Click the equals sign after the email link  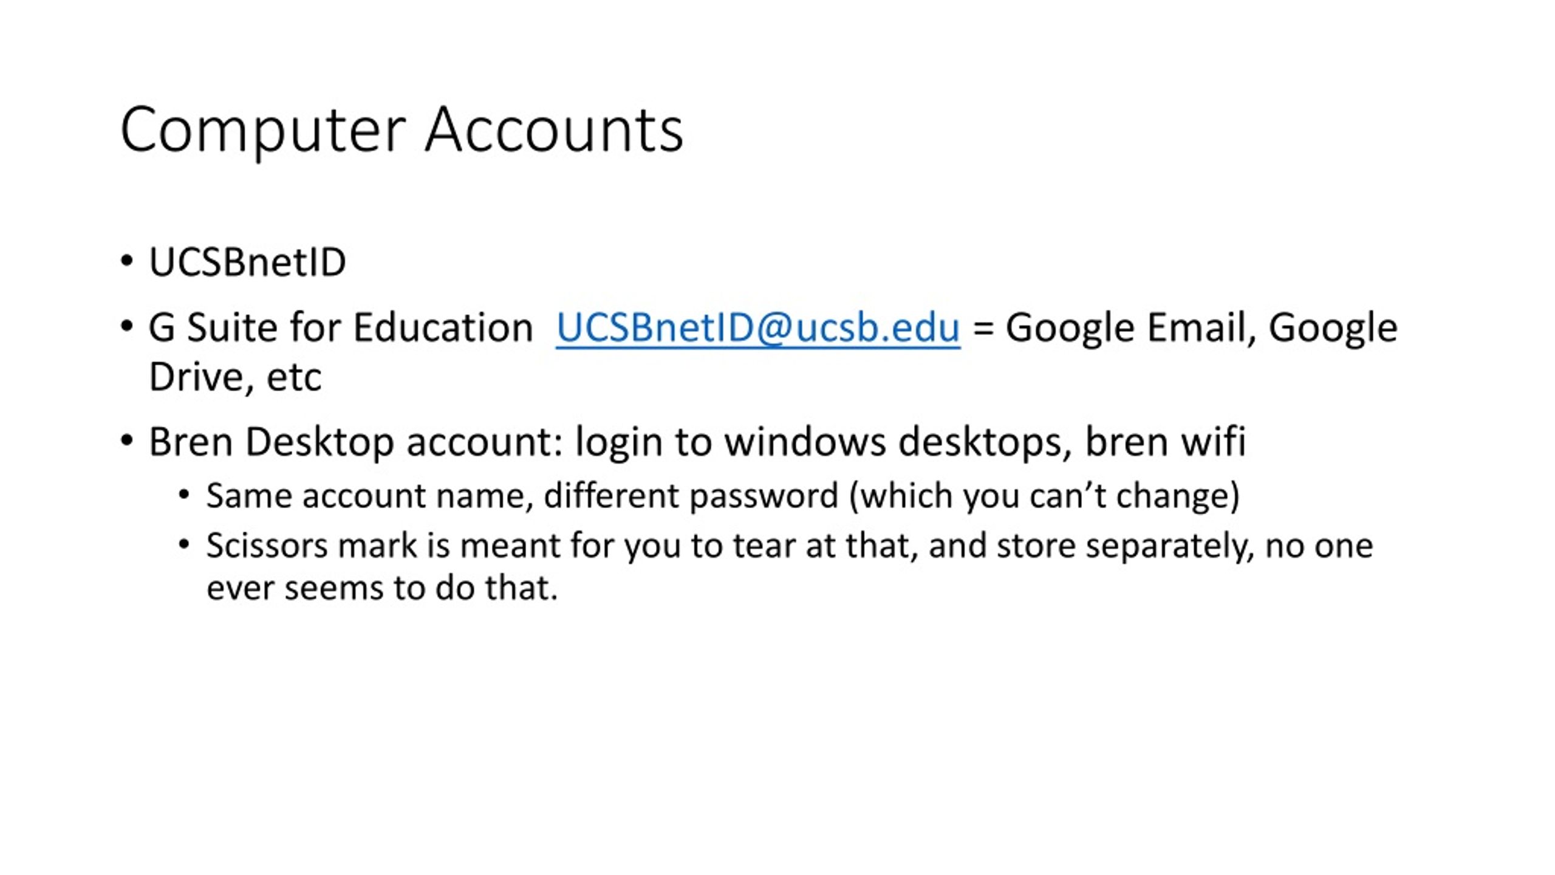click(983, 329)
